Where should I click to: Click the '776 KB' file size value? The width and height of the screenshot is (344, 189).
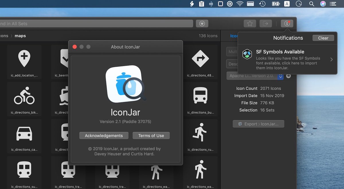(268, 103)
